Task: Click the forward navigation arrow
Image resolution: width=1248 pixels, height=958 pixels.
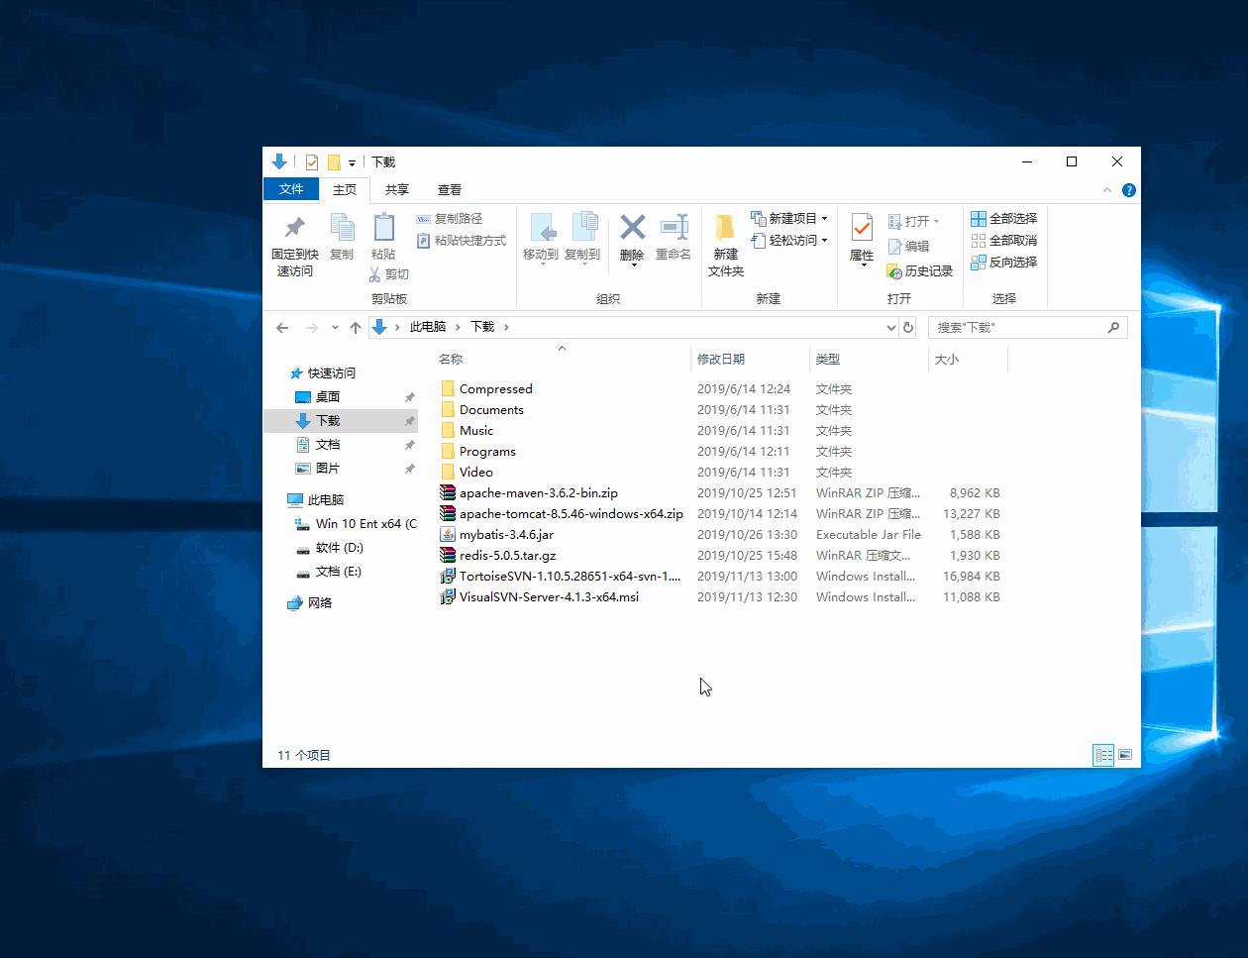Action: (312, 328)
